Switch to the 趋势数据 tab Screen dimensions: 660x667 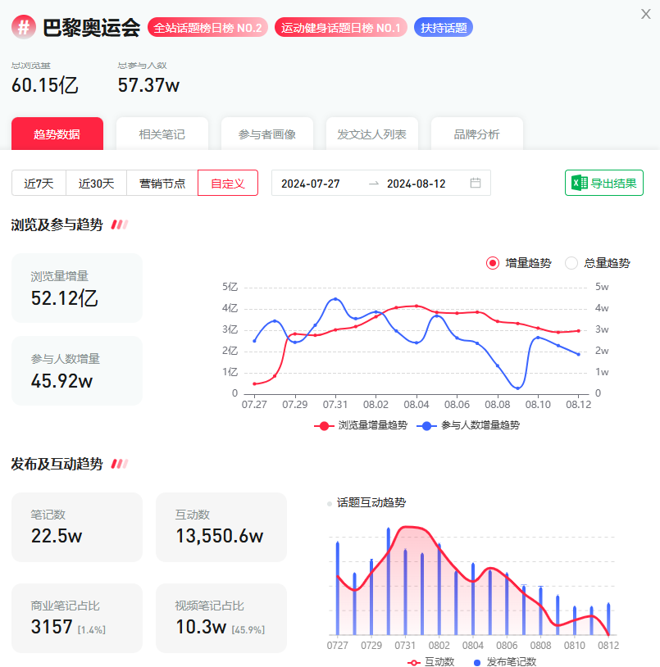pos(57,134)
